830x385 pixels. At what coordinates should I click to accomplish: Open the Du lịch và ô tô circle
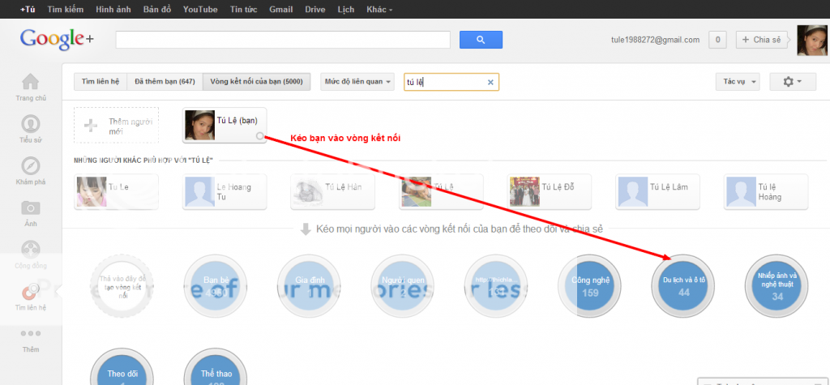pyautogui.click(x=683, y=286)
